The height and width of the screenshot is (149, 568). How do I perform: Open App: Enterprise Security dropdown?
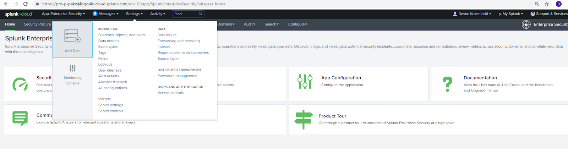coord(64,14)
